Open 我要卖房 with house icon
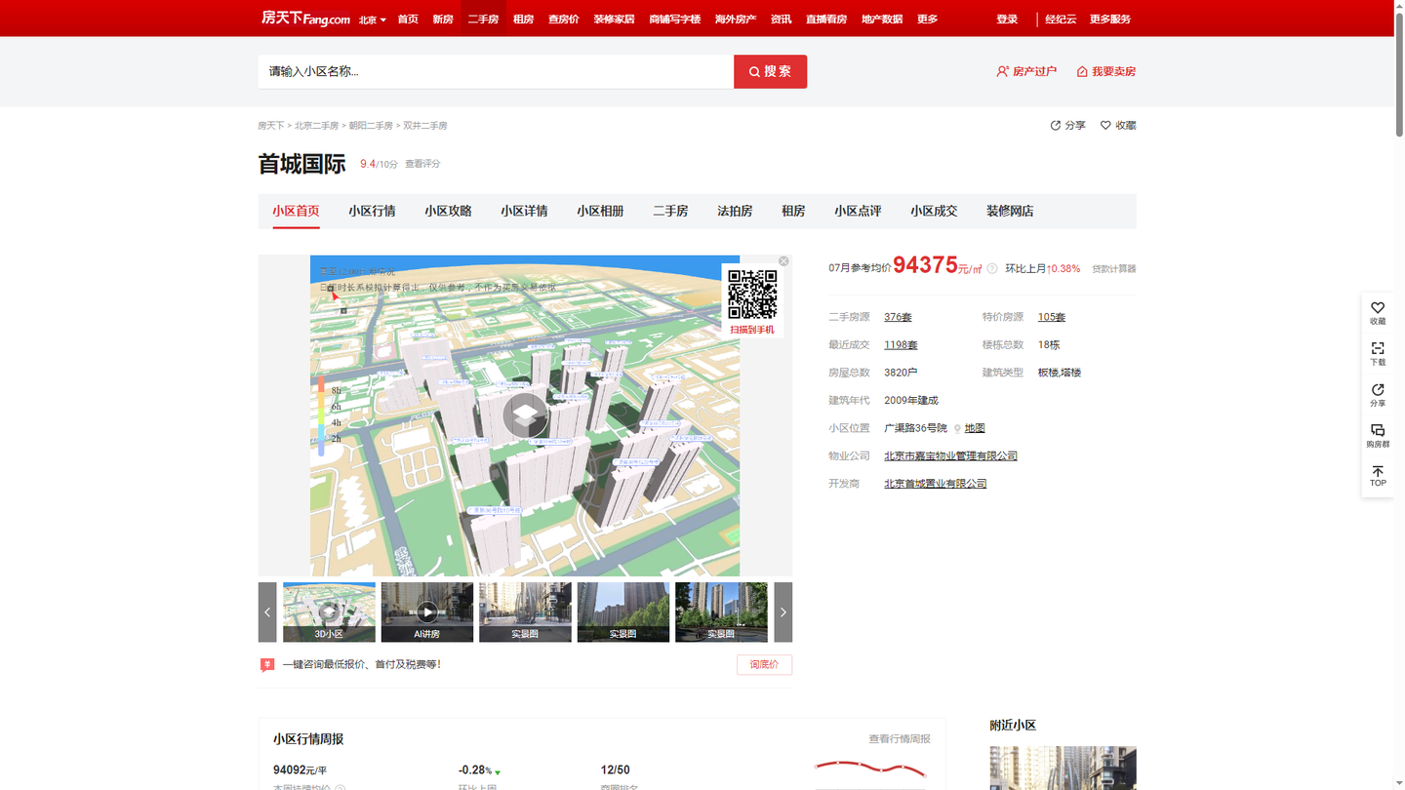The height and width of the screenshot is (790, 1405). pos(1106,71)
